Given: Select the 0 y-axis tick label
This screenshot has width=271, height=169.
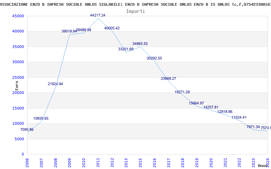Looking at the screenshot, I should pos(23,154).
